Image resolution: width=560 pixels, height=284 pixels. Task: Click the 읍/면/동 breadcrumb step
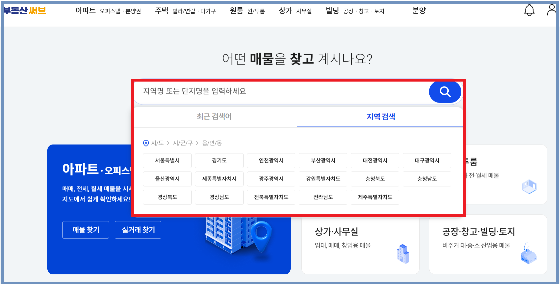pyautogui.click(x=212, y=143)
